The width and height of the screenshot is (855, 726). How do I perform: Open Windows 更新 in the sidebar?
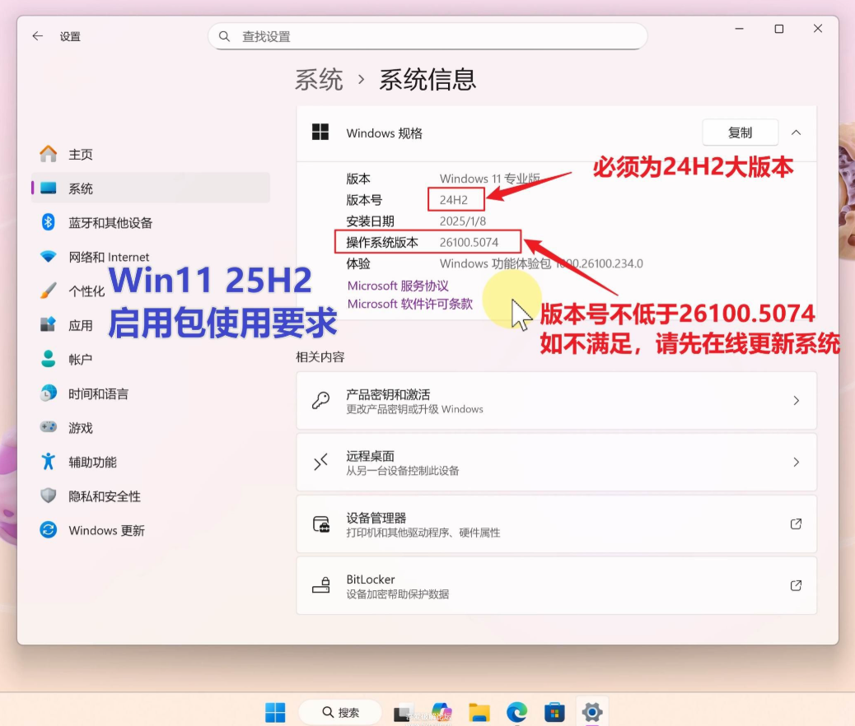[106, 531]
